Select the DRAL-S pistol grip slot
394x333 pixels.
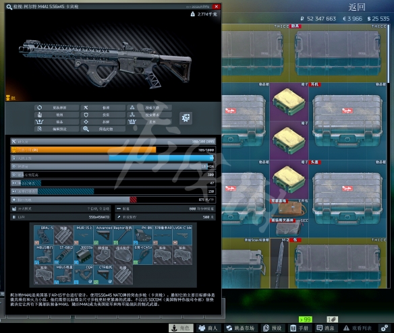[44, 235]
